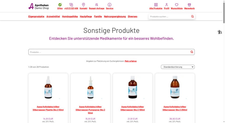This screenshot has width=225, height=123.
Task: Open the accessibility options icon
Action: tap(220, 32)
